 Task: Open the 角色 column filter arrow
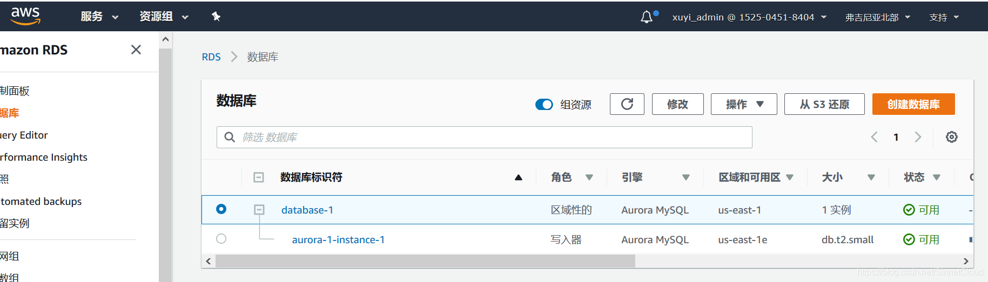pyautogui.click(x=589, y=177)
